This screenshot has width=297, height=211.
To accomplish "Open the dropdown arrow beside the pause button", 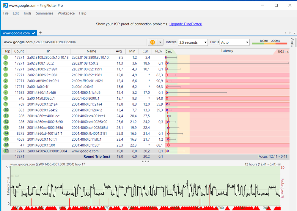I will (159, 42).
